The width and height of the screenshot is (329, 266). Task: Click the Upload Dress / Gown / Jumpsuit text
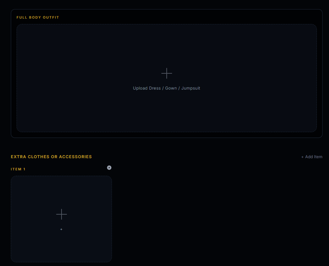[166, 88]
